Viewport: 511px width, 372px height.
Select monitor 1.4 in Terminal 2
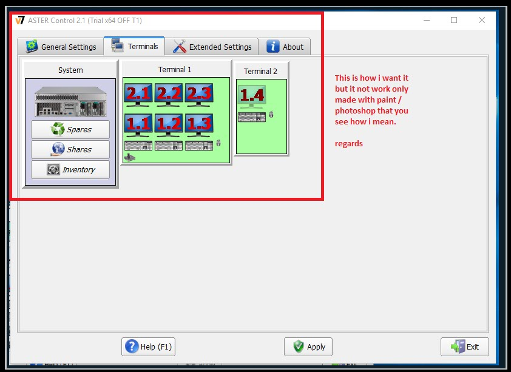pos(252,96)
